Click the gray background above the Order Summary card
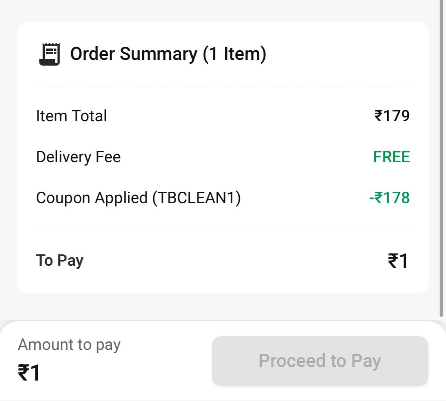 pyautogui.click(x=223, y=11)
